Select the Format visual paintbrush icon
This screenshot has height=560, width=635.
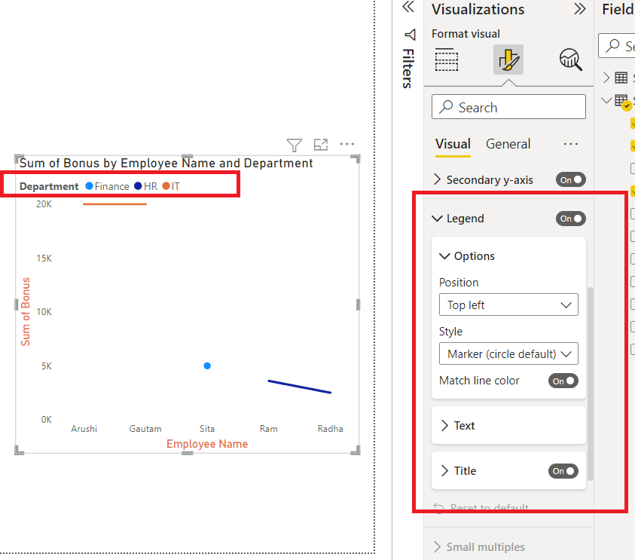[508, 60]
